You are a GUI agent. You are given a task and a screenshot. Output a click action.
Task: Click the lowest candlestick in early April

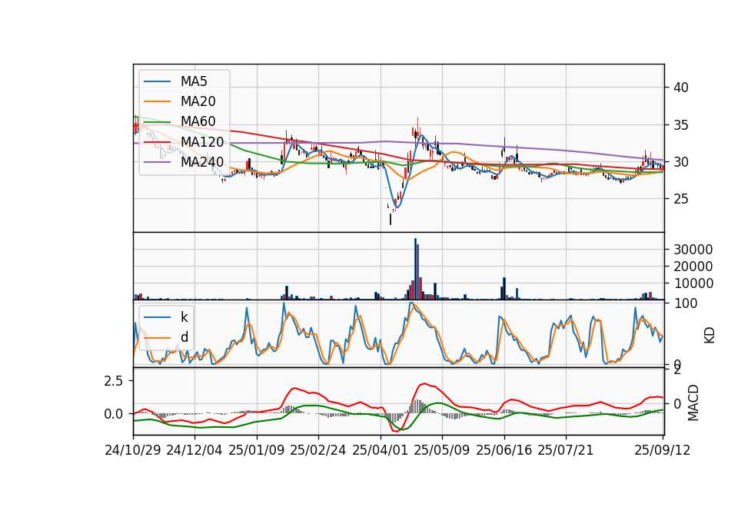(x=391, y=219)
